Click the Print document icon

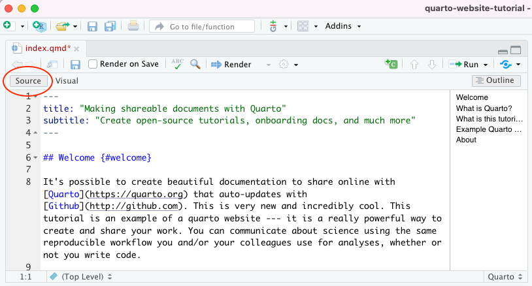[133, 26]
